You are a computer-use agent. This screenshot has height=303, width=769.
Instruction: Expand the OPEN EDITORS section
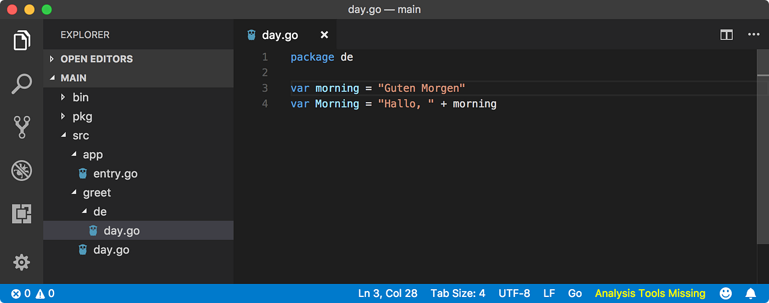coord(96,59)
